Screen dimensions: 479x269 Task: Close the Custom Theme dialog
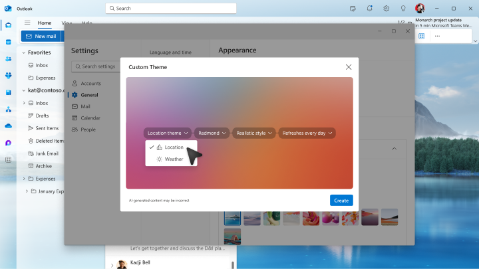point(349,67)
